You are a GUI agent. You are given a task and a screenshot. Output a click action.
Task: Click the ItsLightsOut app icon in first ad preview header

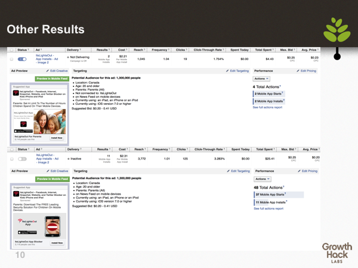point(16,93)
